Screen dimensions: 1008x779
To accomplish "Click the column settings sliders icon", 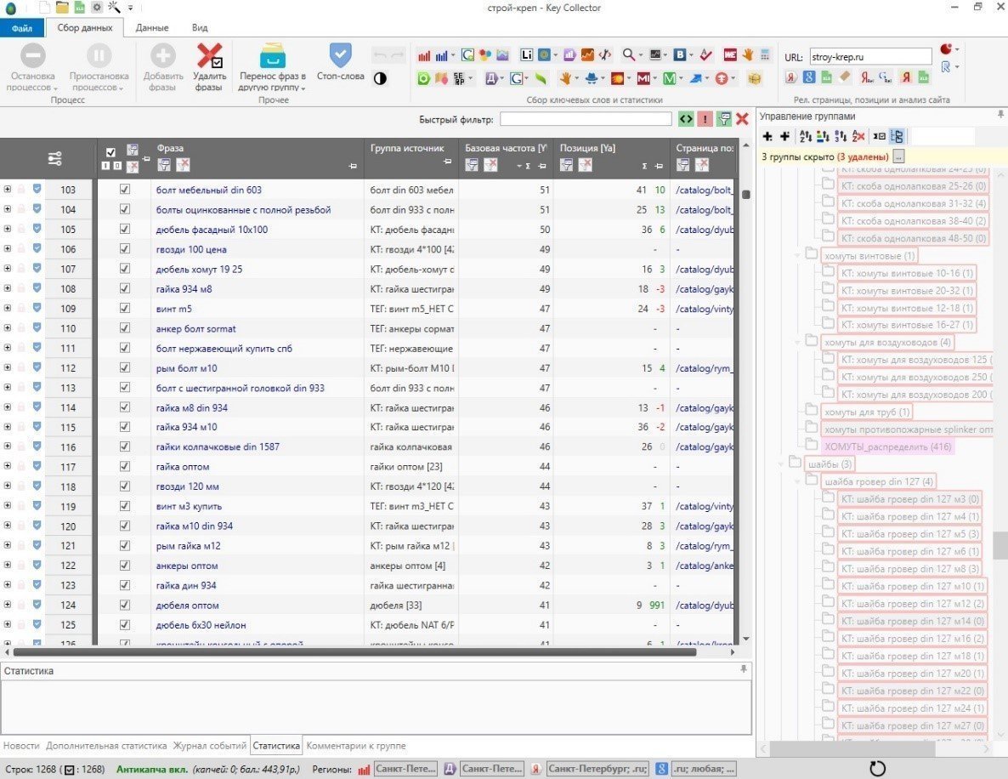I will [x=54, y=158].
